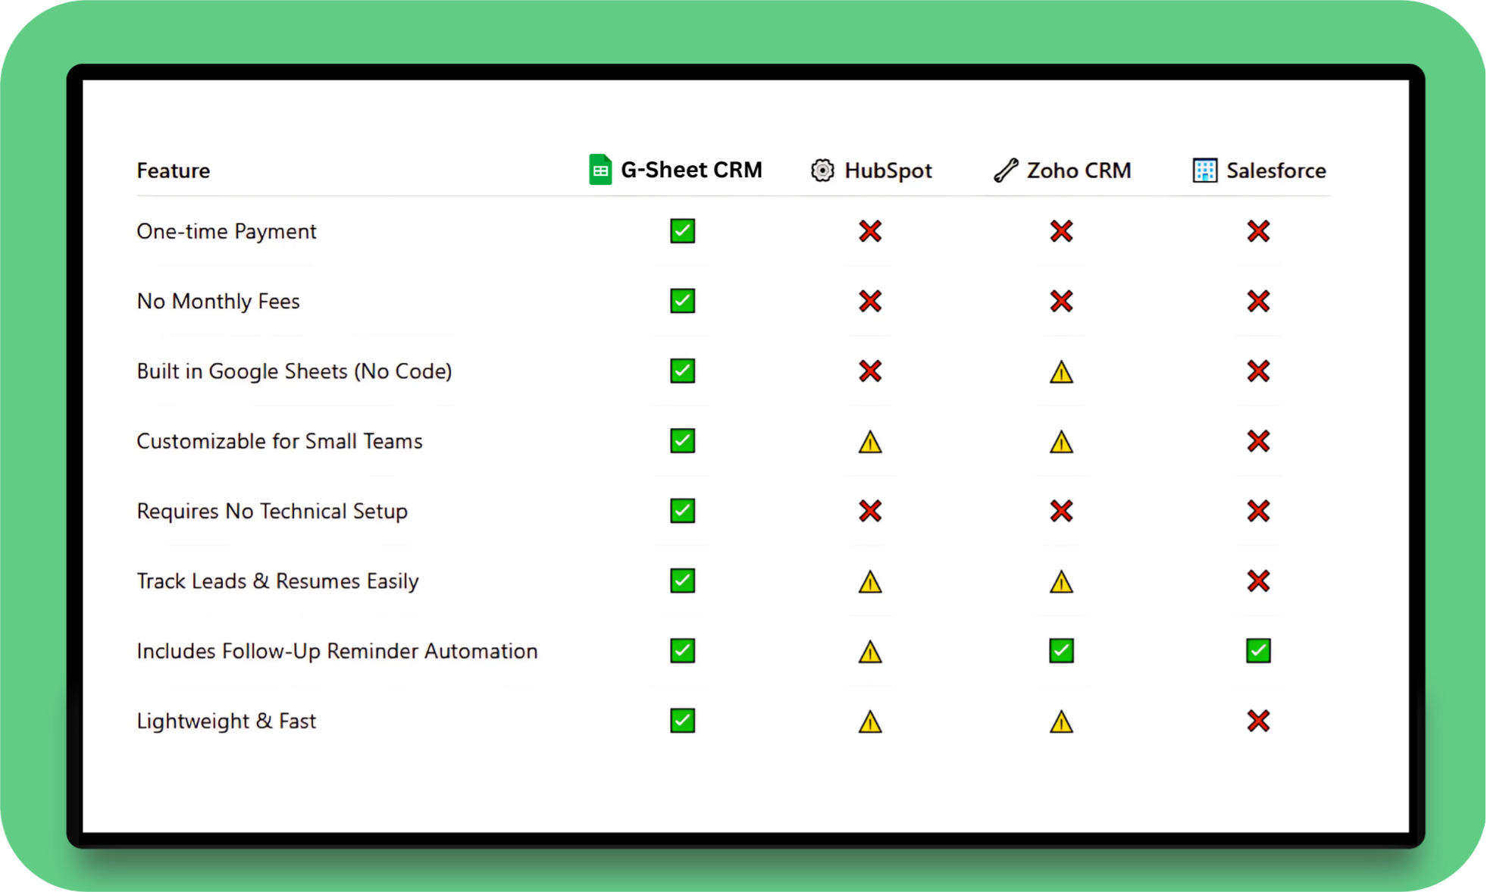Click Salesforce red X for Requires No Technical Setup
1487x892 pixels.
pos(1258,511)
